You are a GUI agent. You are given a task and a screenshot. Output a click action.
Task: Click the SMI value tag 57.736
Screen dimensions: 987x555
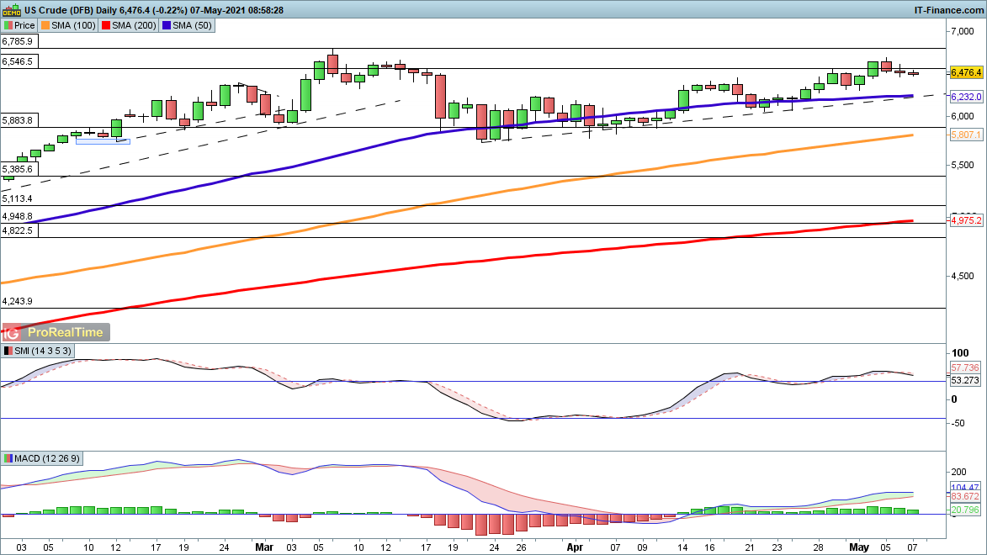pyautogui.click(x=966, y=368)
